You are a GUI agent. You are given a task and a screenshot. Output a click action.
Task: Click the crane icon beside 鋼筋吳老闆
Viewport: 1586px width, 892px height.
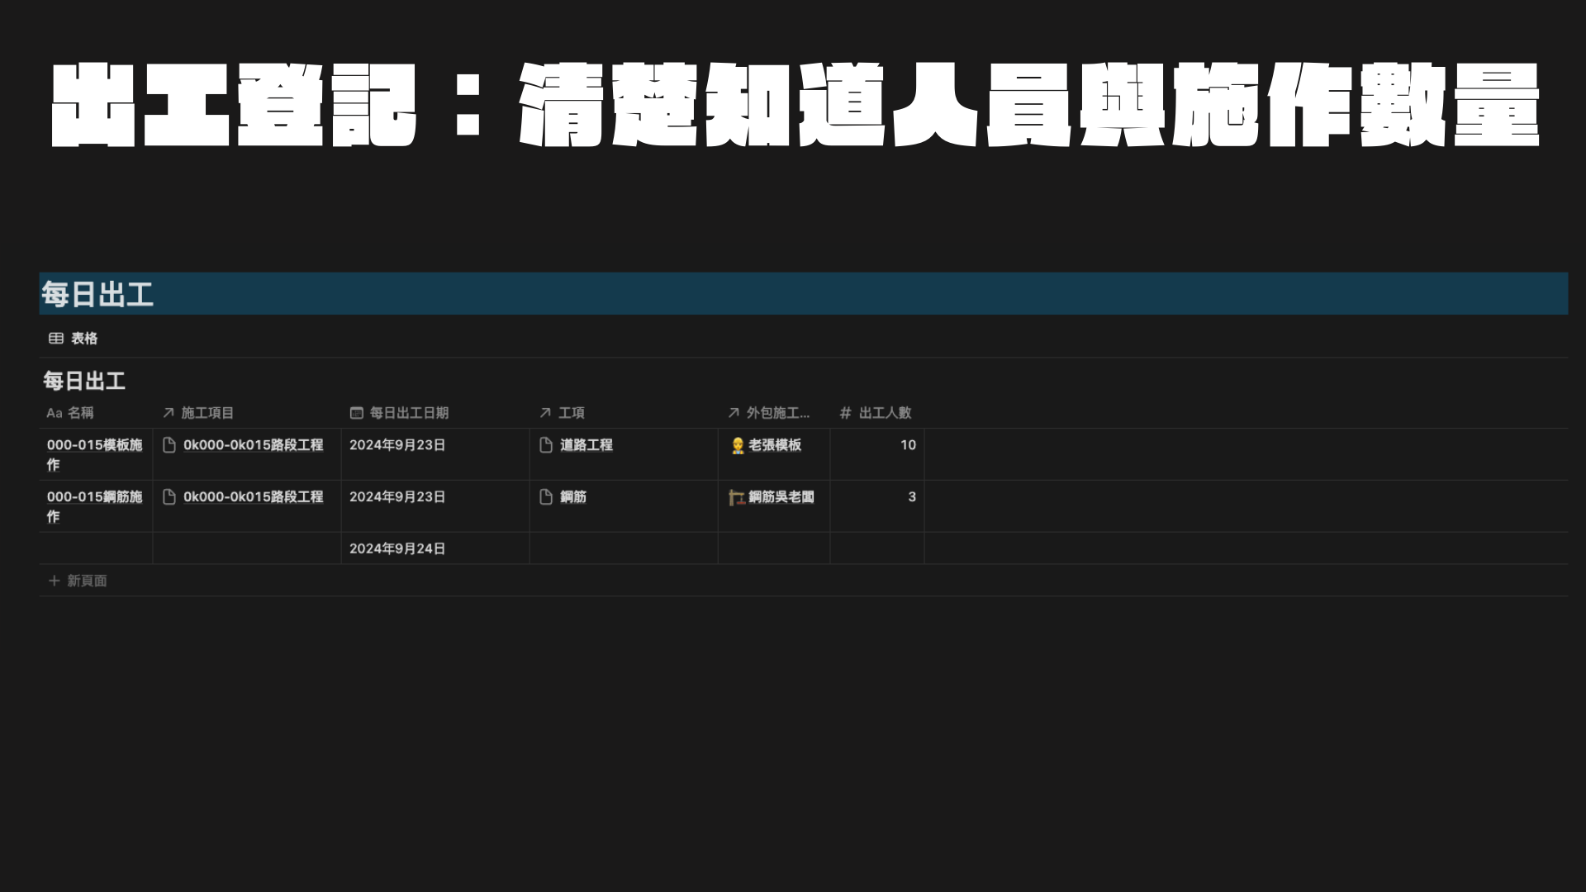(x=737, y=497)
